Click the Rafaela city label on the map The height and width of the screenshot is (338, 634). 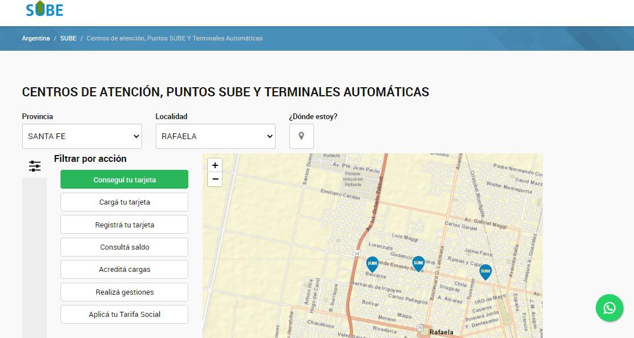tap(441, 332)
